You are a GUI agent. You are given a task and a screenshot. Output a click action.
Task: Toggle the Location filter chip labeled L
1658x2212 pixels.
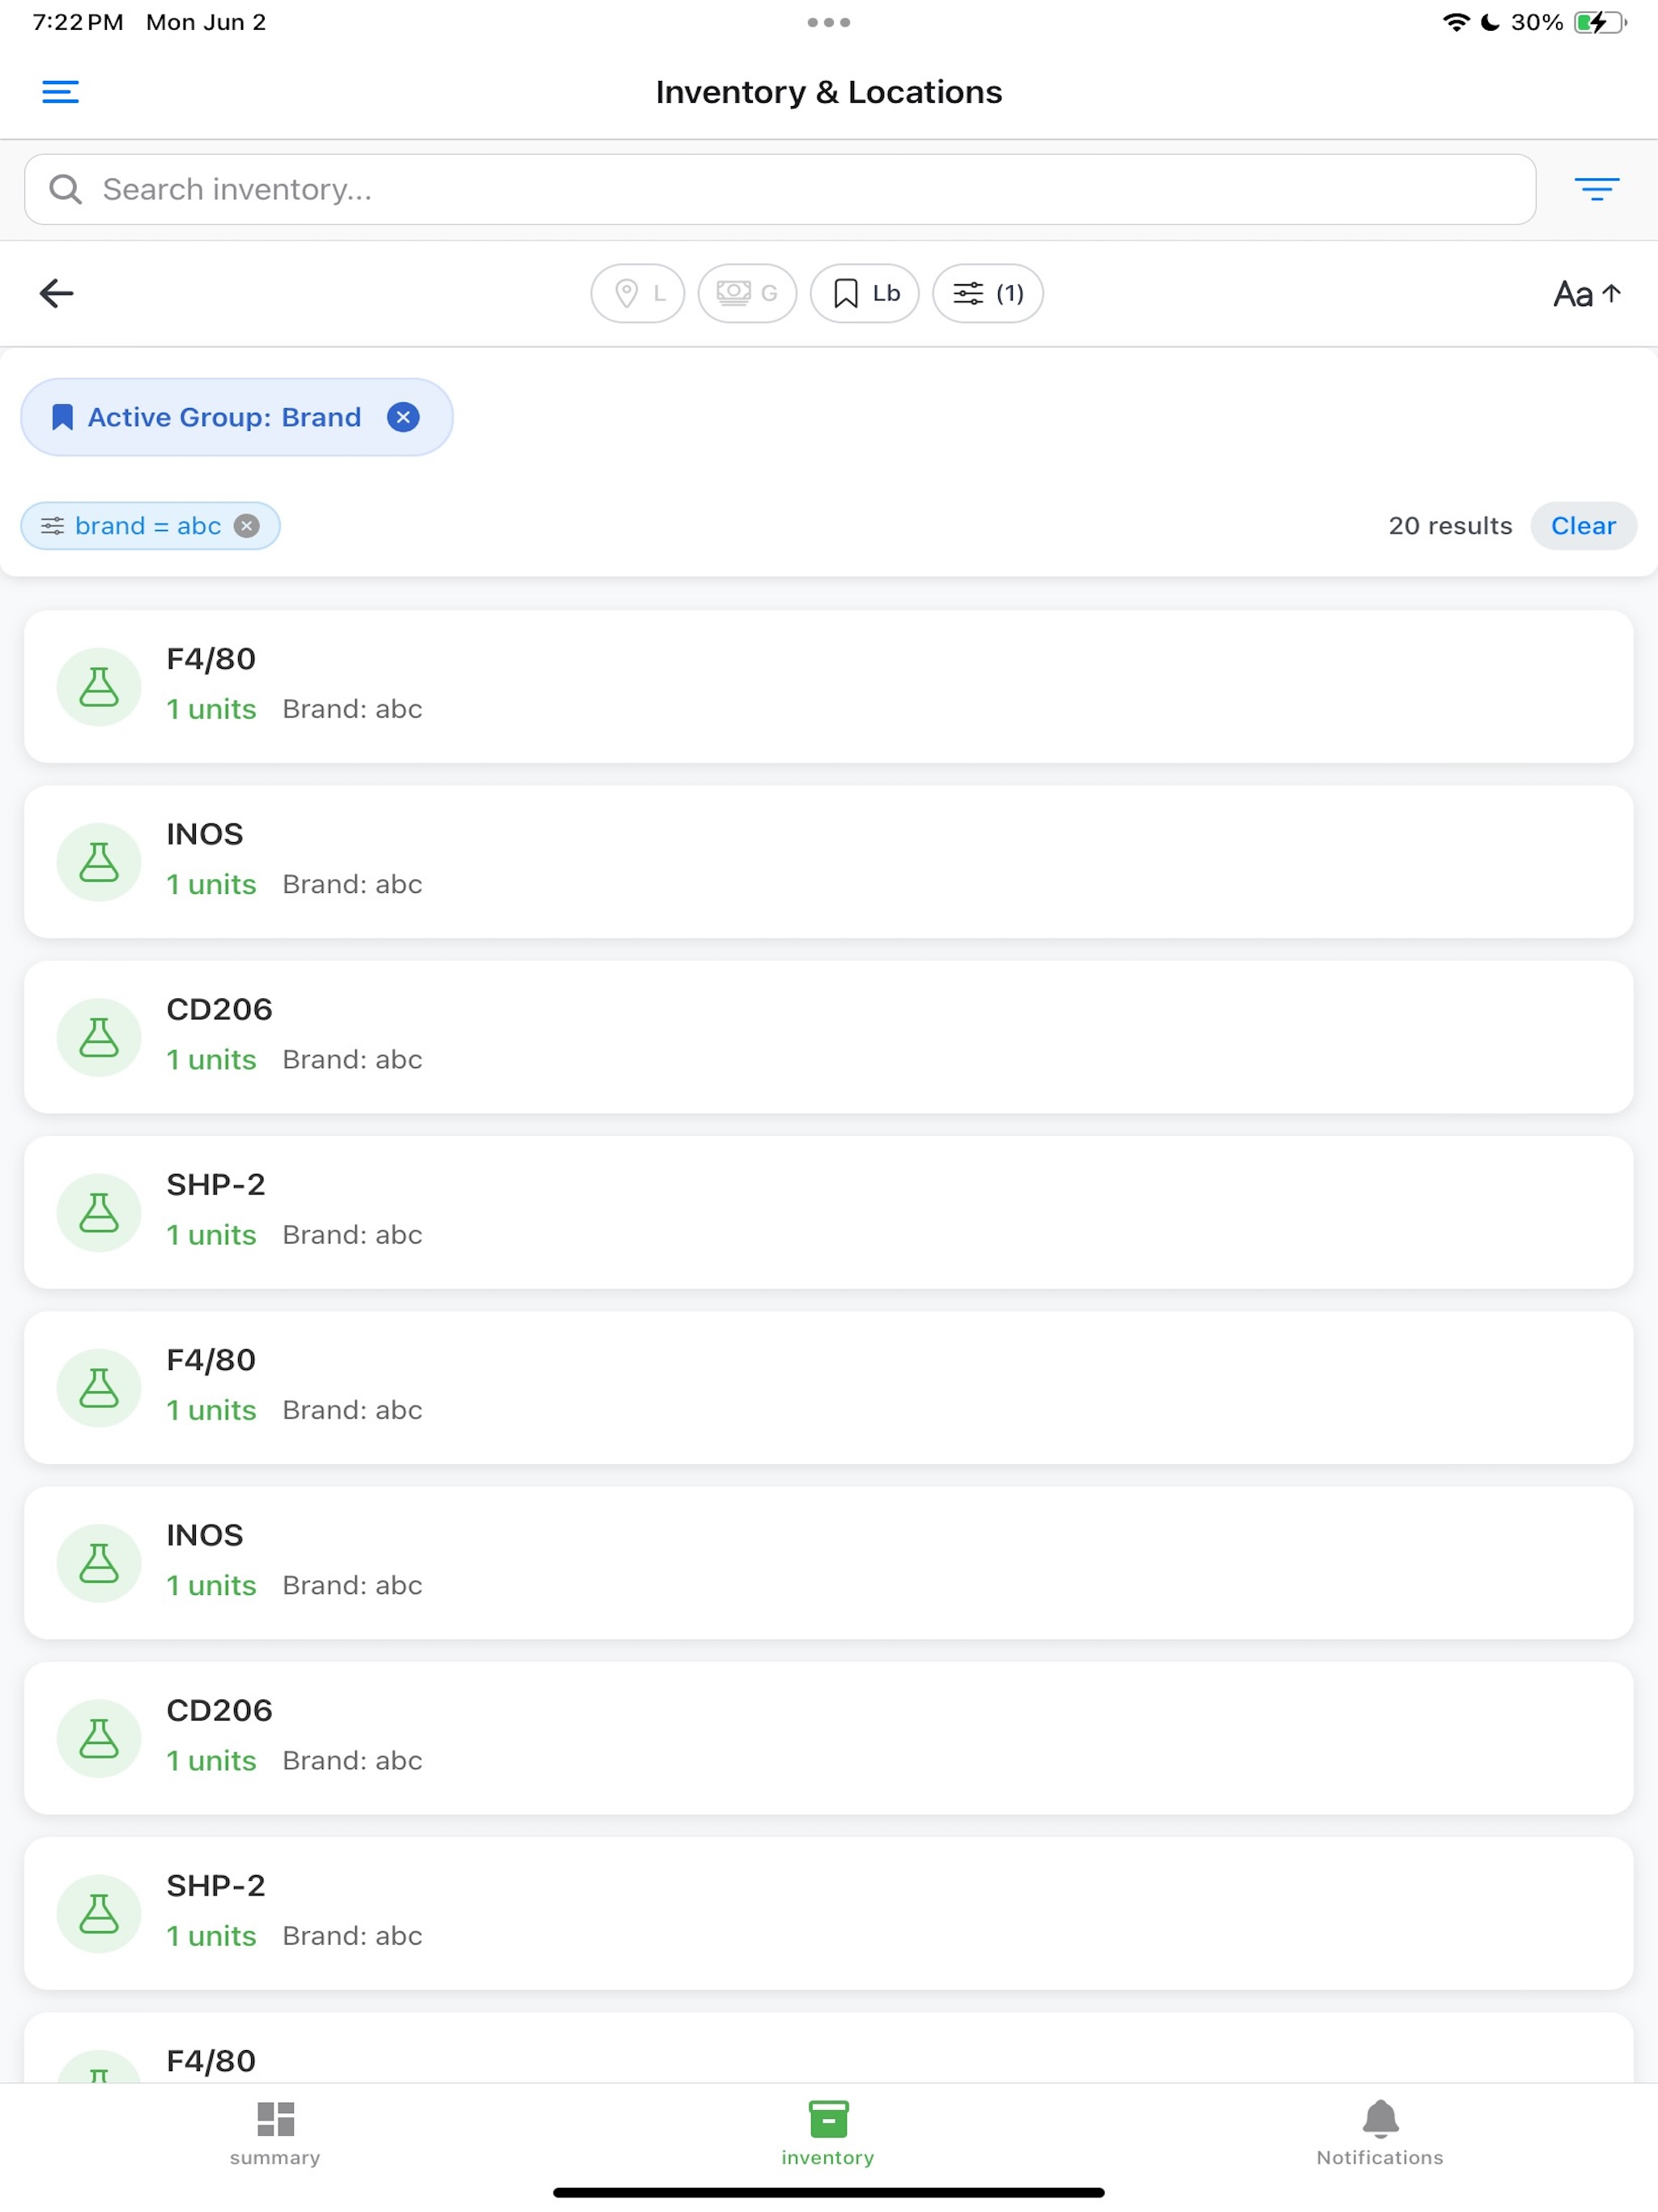coord(638,293)
